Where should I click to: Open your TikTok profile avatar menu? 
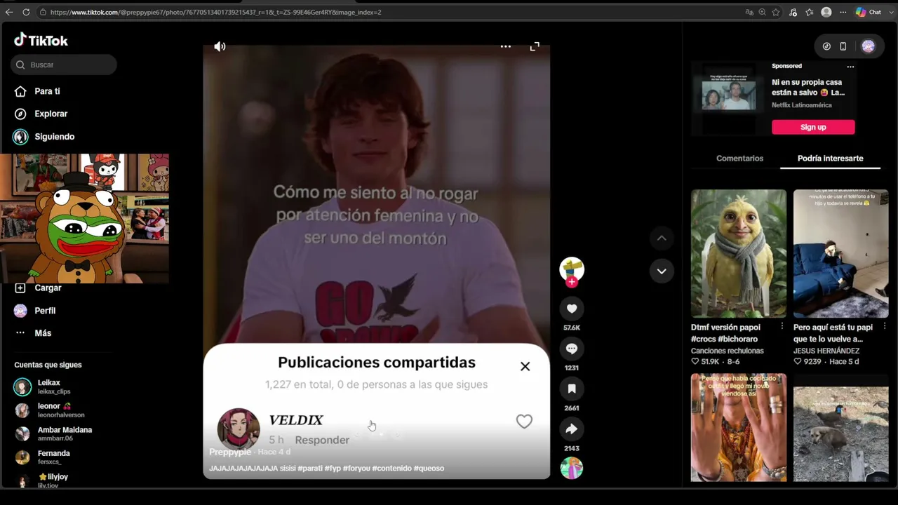(869, 46)
